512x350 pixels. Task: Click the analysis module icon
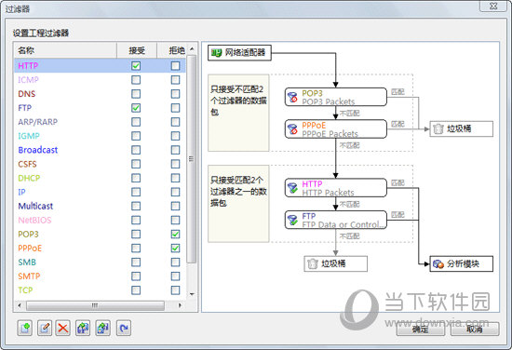click(x=438, y=263)
